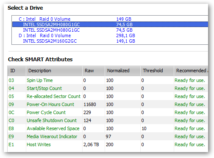214x158 pixels.
Task: Click the raw value 2,06 TB
Action: (x=91, y=144)
